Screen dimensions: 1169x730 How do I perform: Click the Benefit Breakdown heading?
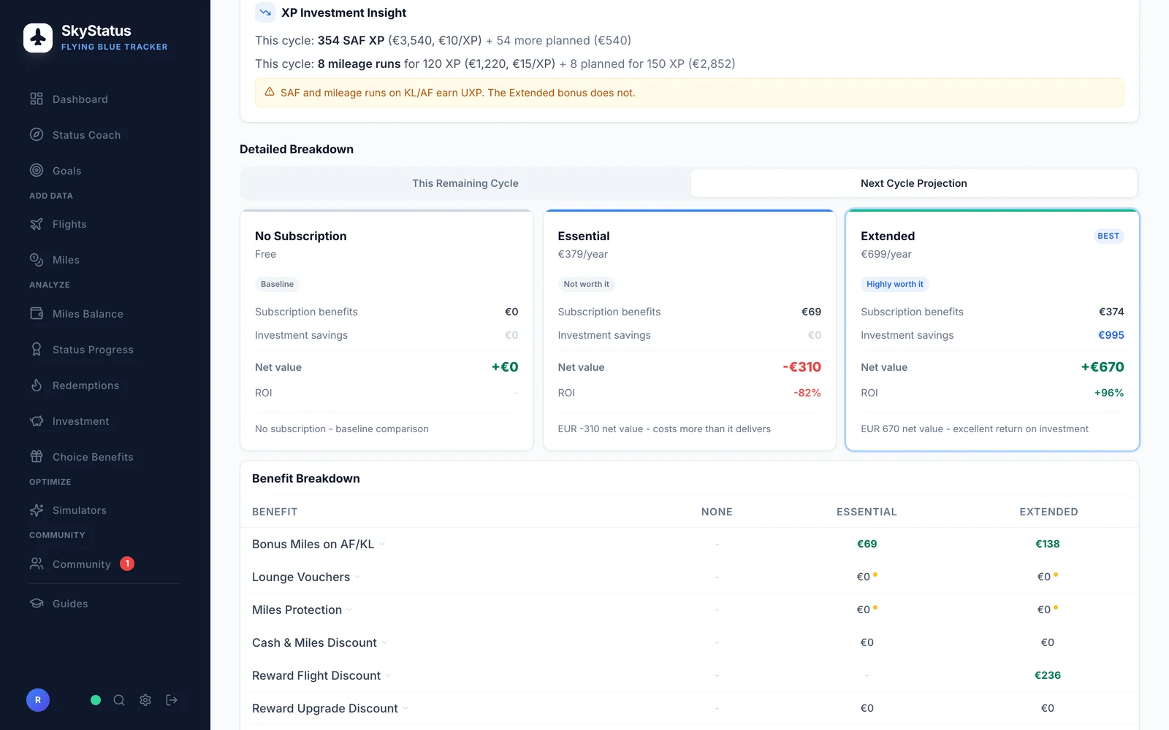[306, 478]
